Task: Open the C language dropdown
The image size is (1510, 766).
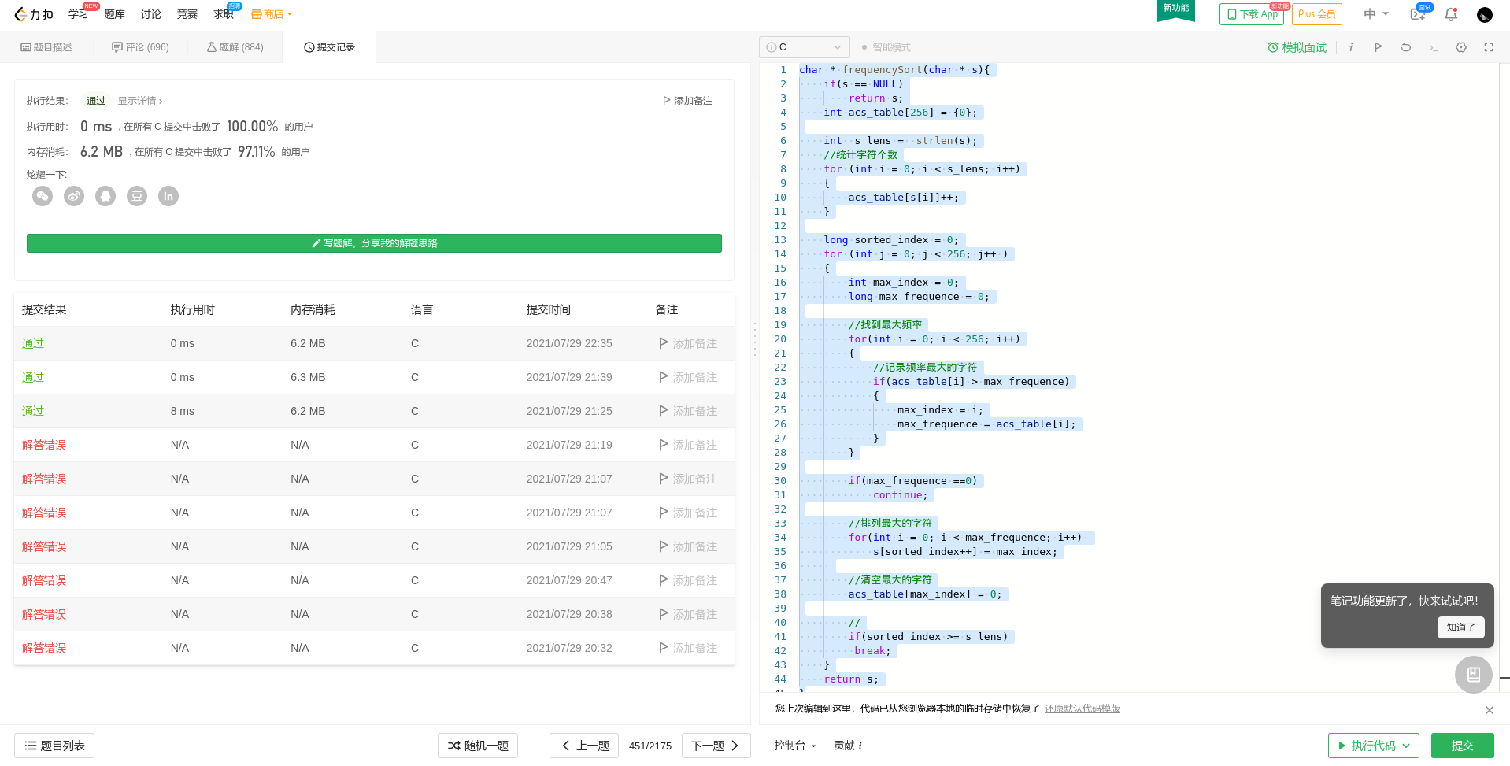Action: tap(805, 47)
